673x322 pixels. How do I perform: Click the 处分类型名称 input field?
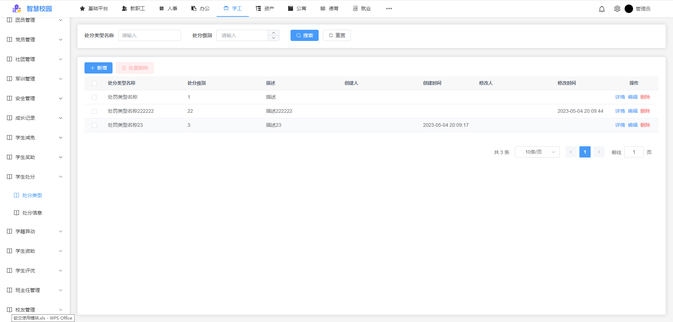[149, 35]
